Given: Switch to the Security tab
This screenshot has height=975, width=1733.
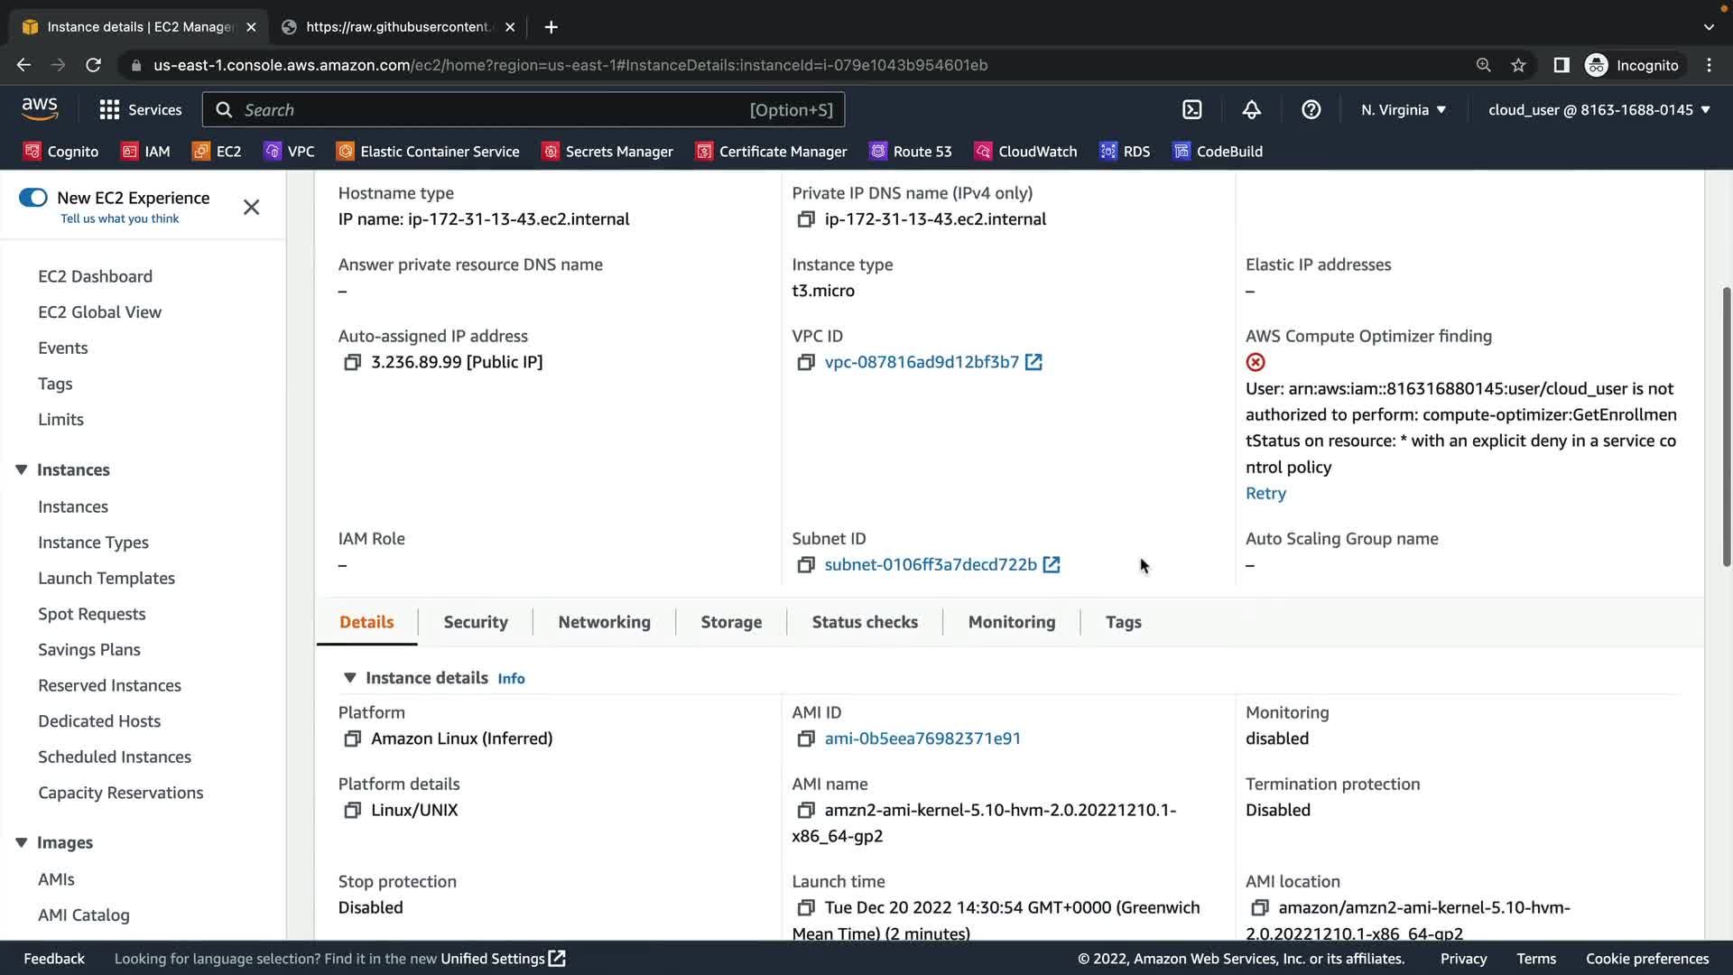Looking at the screenshot, I should [476, 622].
